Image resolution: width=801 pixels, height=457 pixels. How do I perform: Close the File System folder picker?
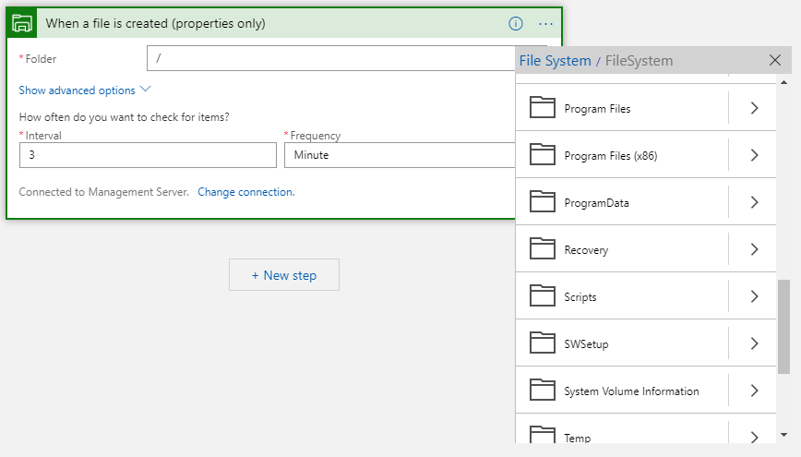click(774, 60)
